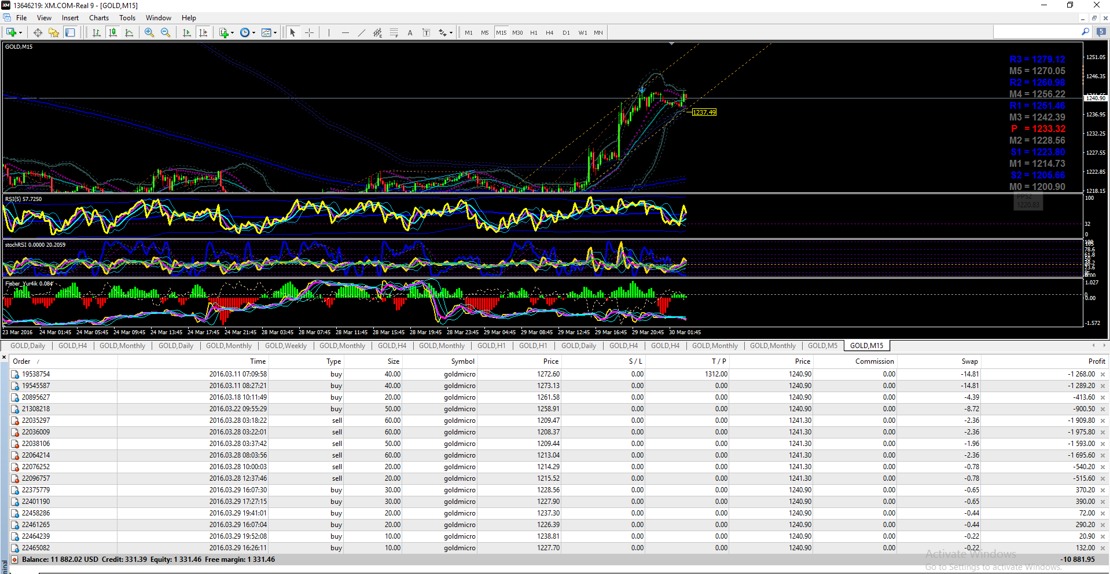1110x574 pixels.
Task: Switch timeframe to M30
Action: click(x=517, y=32)
